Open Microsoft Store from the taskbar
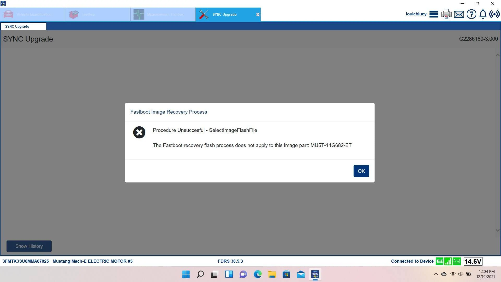This screenshot has height=282, width=501. 286,274
